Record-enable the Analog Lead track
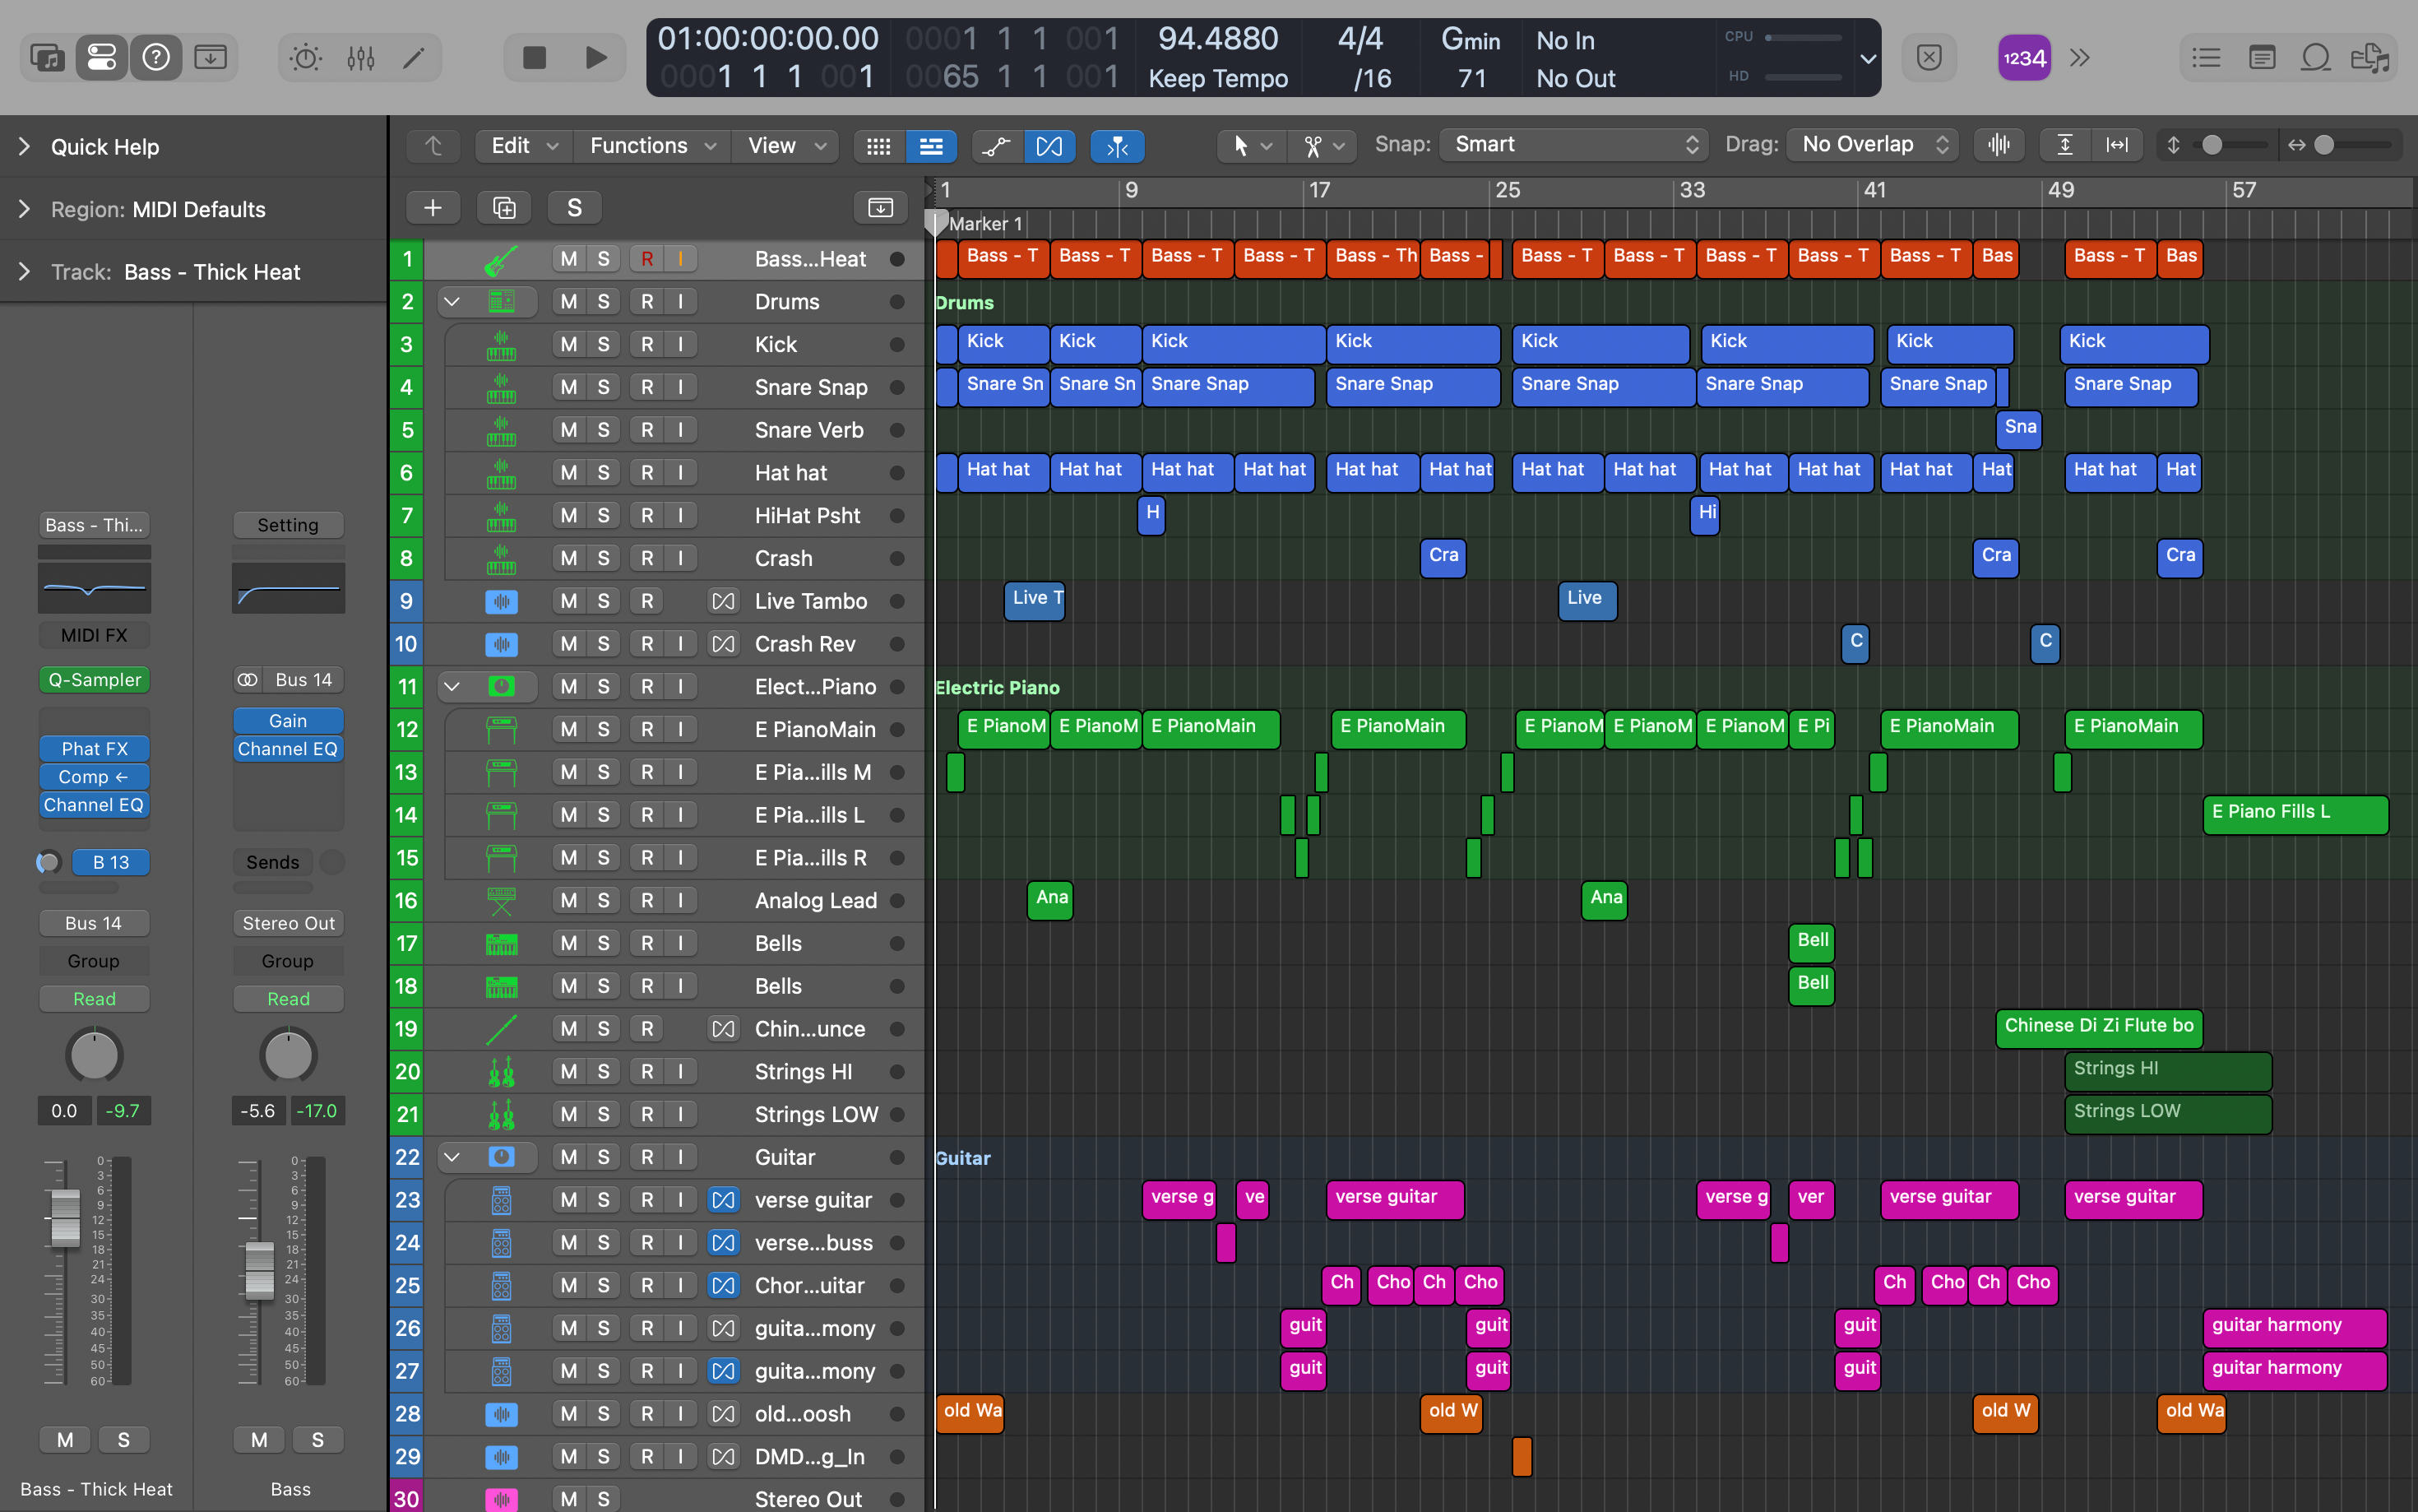The height and width of the screenshot is (1512, 2418). (646, 901)
